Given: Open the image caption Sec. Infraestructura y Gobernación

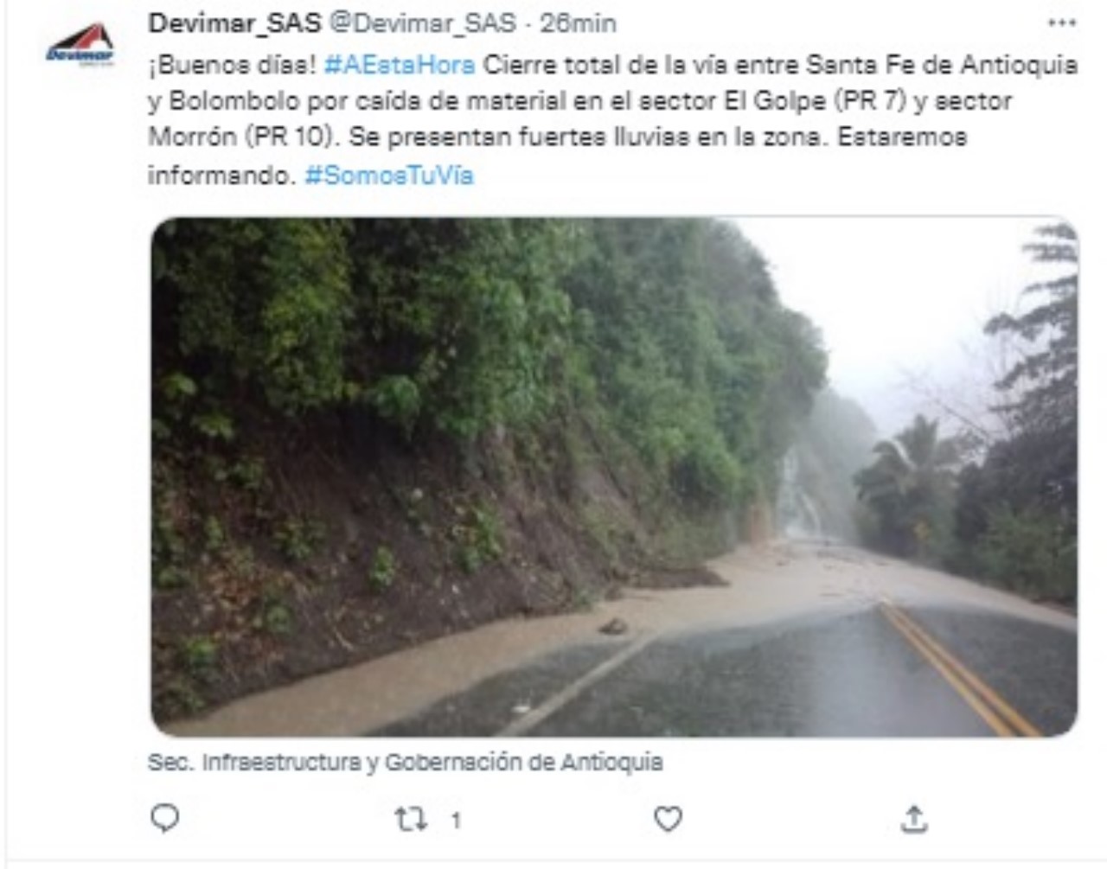Looking at the screenshot, I should pyautogui.click(x=405, y=762).
